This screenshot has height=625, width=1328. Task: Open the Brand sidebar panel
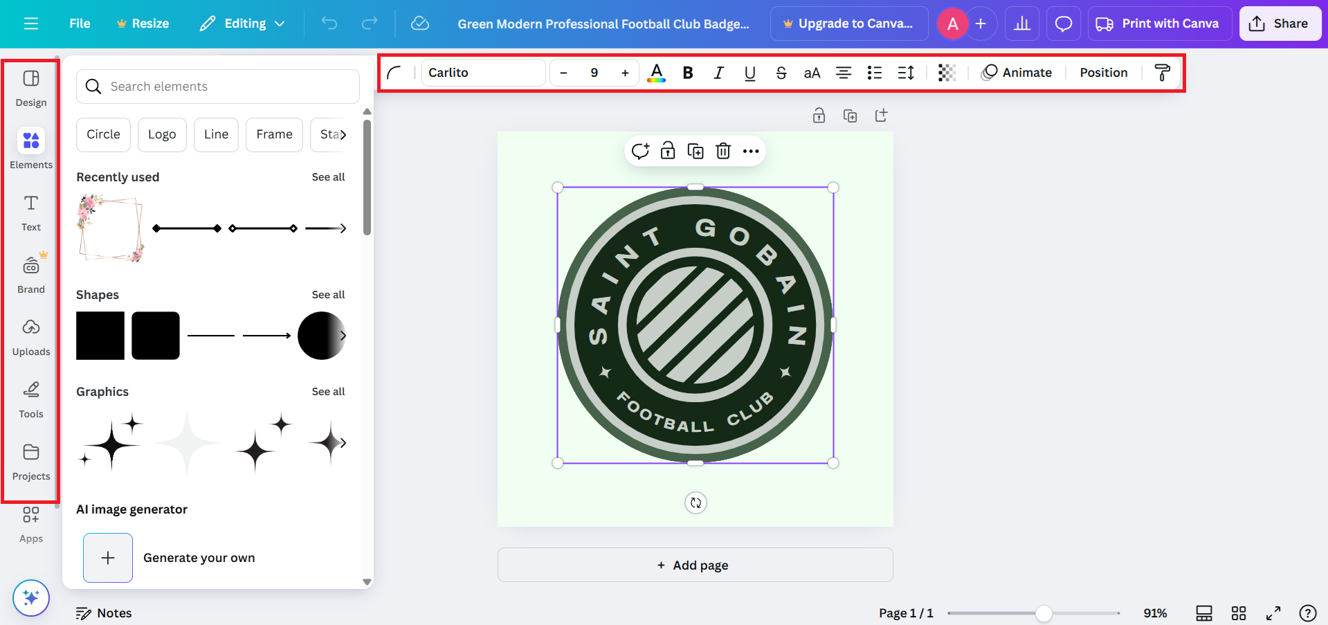31,275
